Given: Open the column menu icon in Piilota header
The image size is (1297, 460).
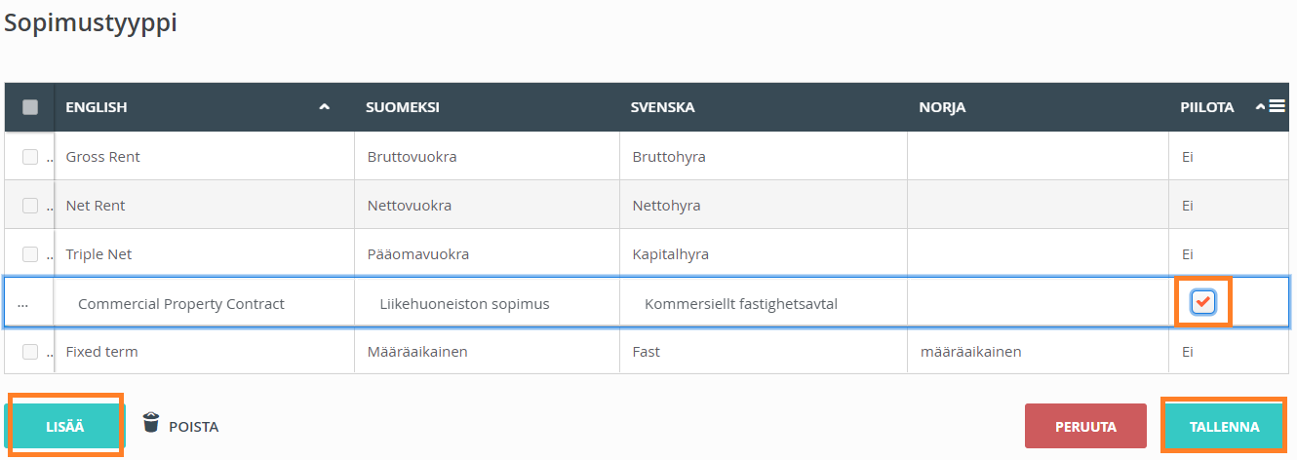Looking at the screenshot, I should tap(1277, 106).
